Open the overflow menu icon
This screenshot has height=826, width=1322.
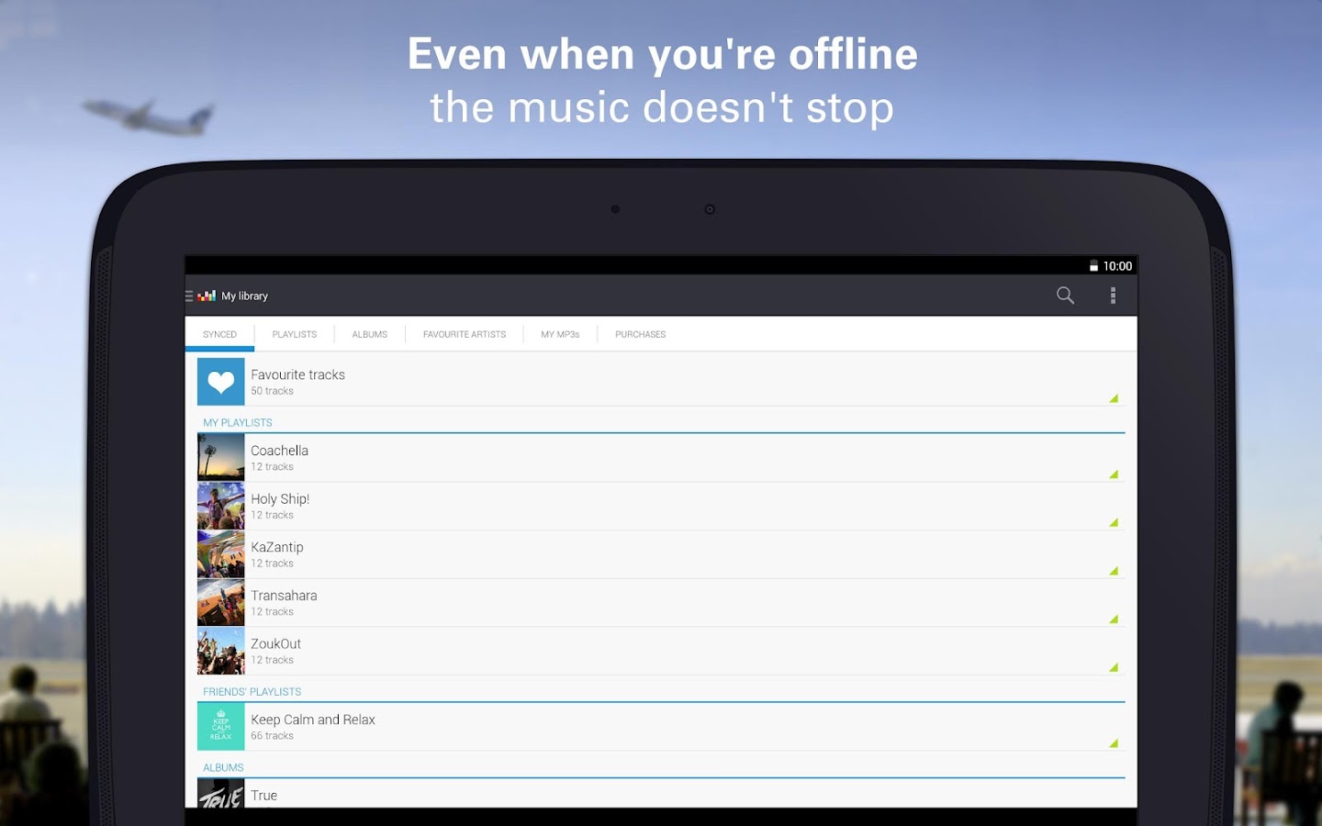(1114, 296)
